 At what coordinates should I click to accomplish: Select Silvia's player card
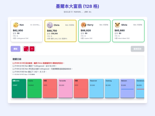(128, 31)
